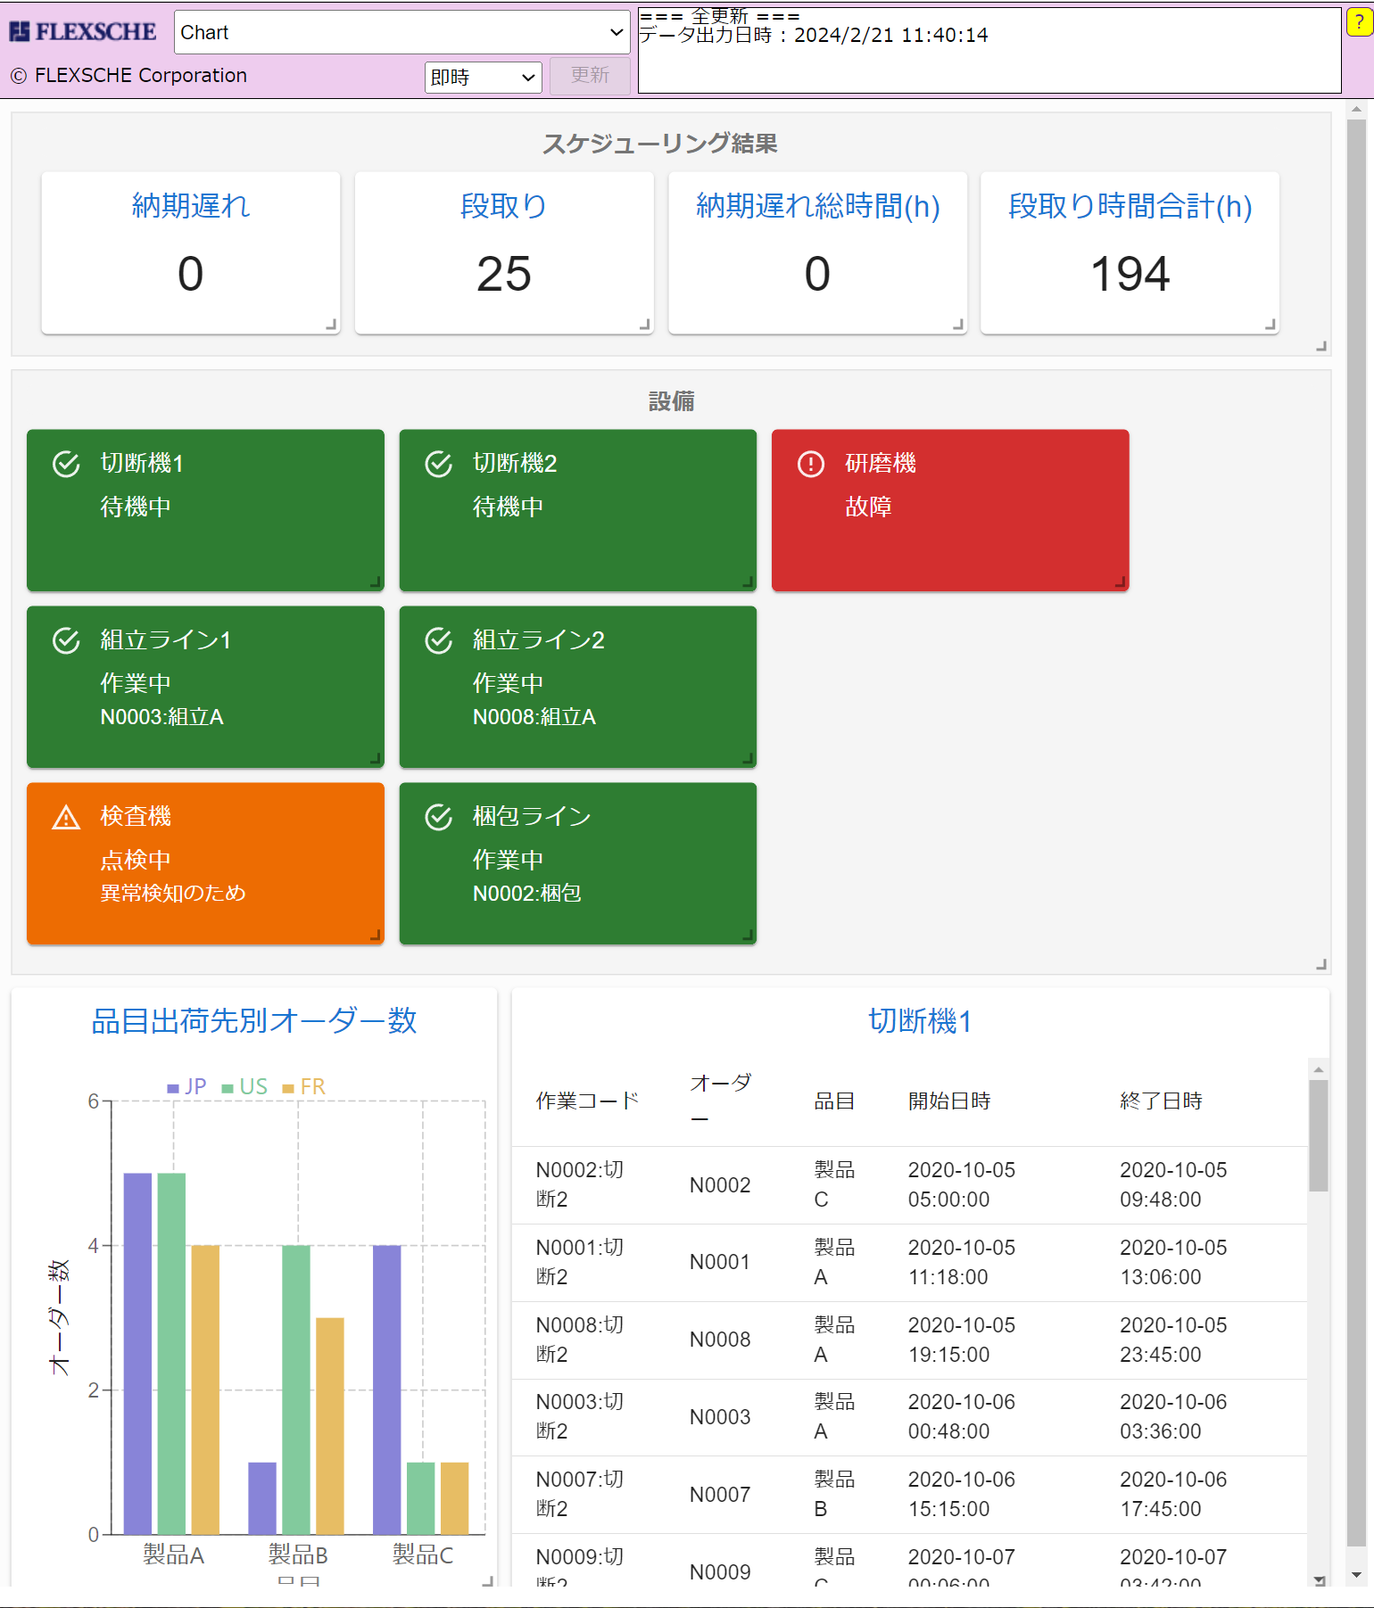Click resize handle of 納期遅れ card
The height and width of the screenshot is (1608, 1374).
tap(331, 325)
